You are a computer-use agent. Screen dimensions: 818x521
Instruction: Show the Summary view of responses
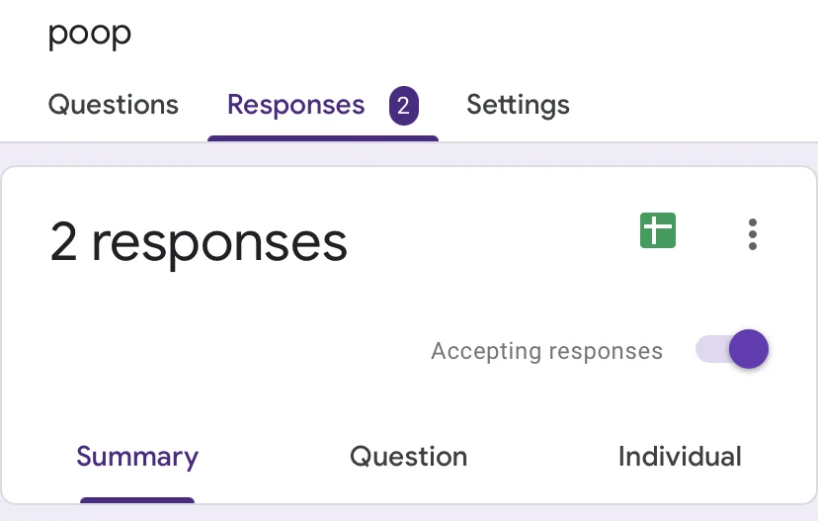tap(137, 457)
